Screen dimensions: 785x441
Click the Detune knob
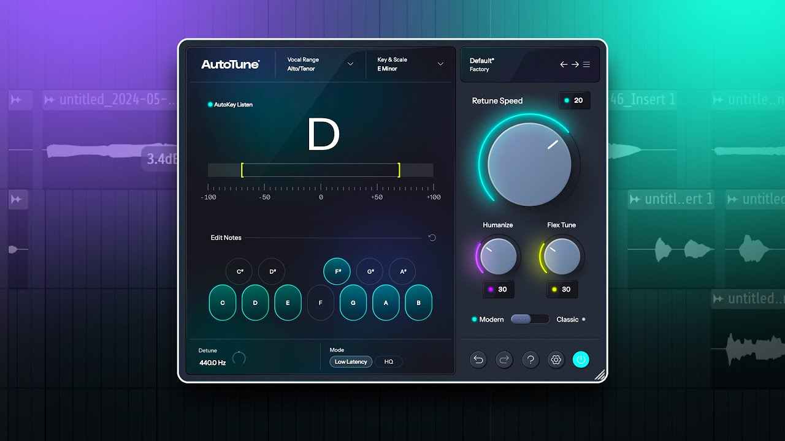pyautogui.click(x=239, y=358)
